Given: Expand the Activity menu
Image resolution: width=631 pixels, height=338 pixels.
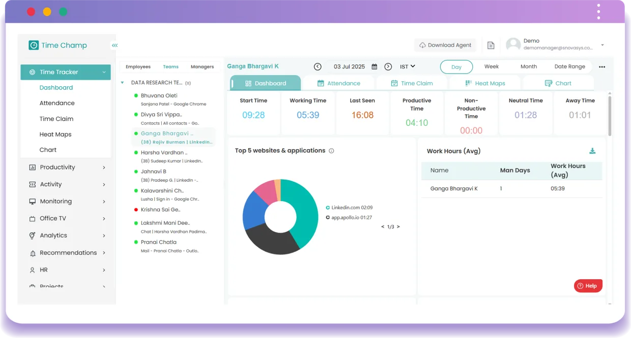Looking at the screenshot, I should [x=104, y=185].
